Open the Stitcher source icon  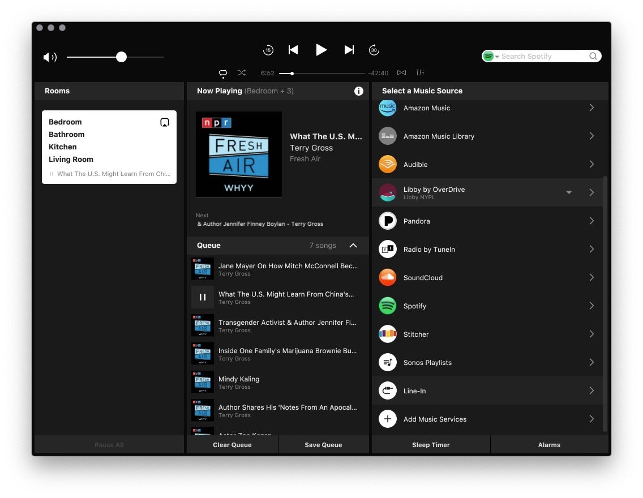pyautogui.click(x=388, y=334)
